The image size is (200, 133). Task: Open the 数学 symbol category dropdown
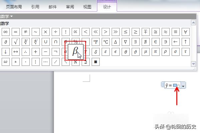[x=6, y=16]
